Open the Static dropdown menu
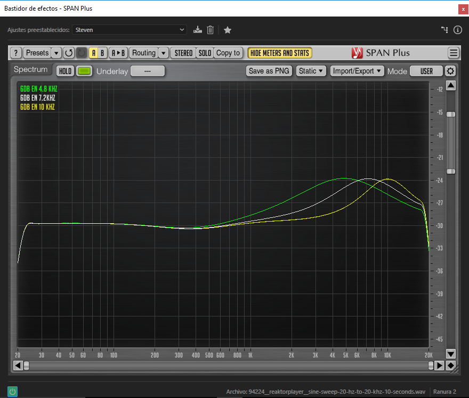This screenshot has width=469, height=398. 311,71
